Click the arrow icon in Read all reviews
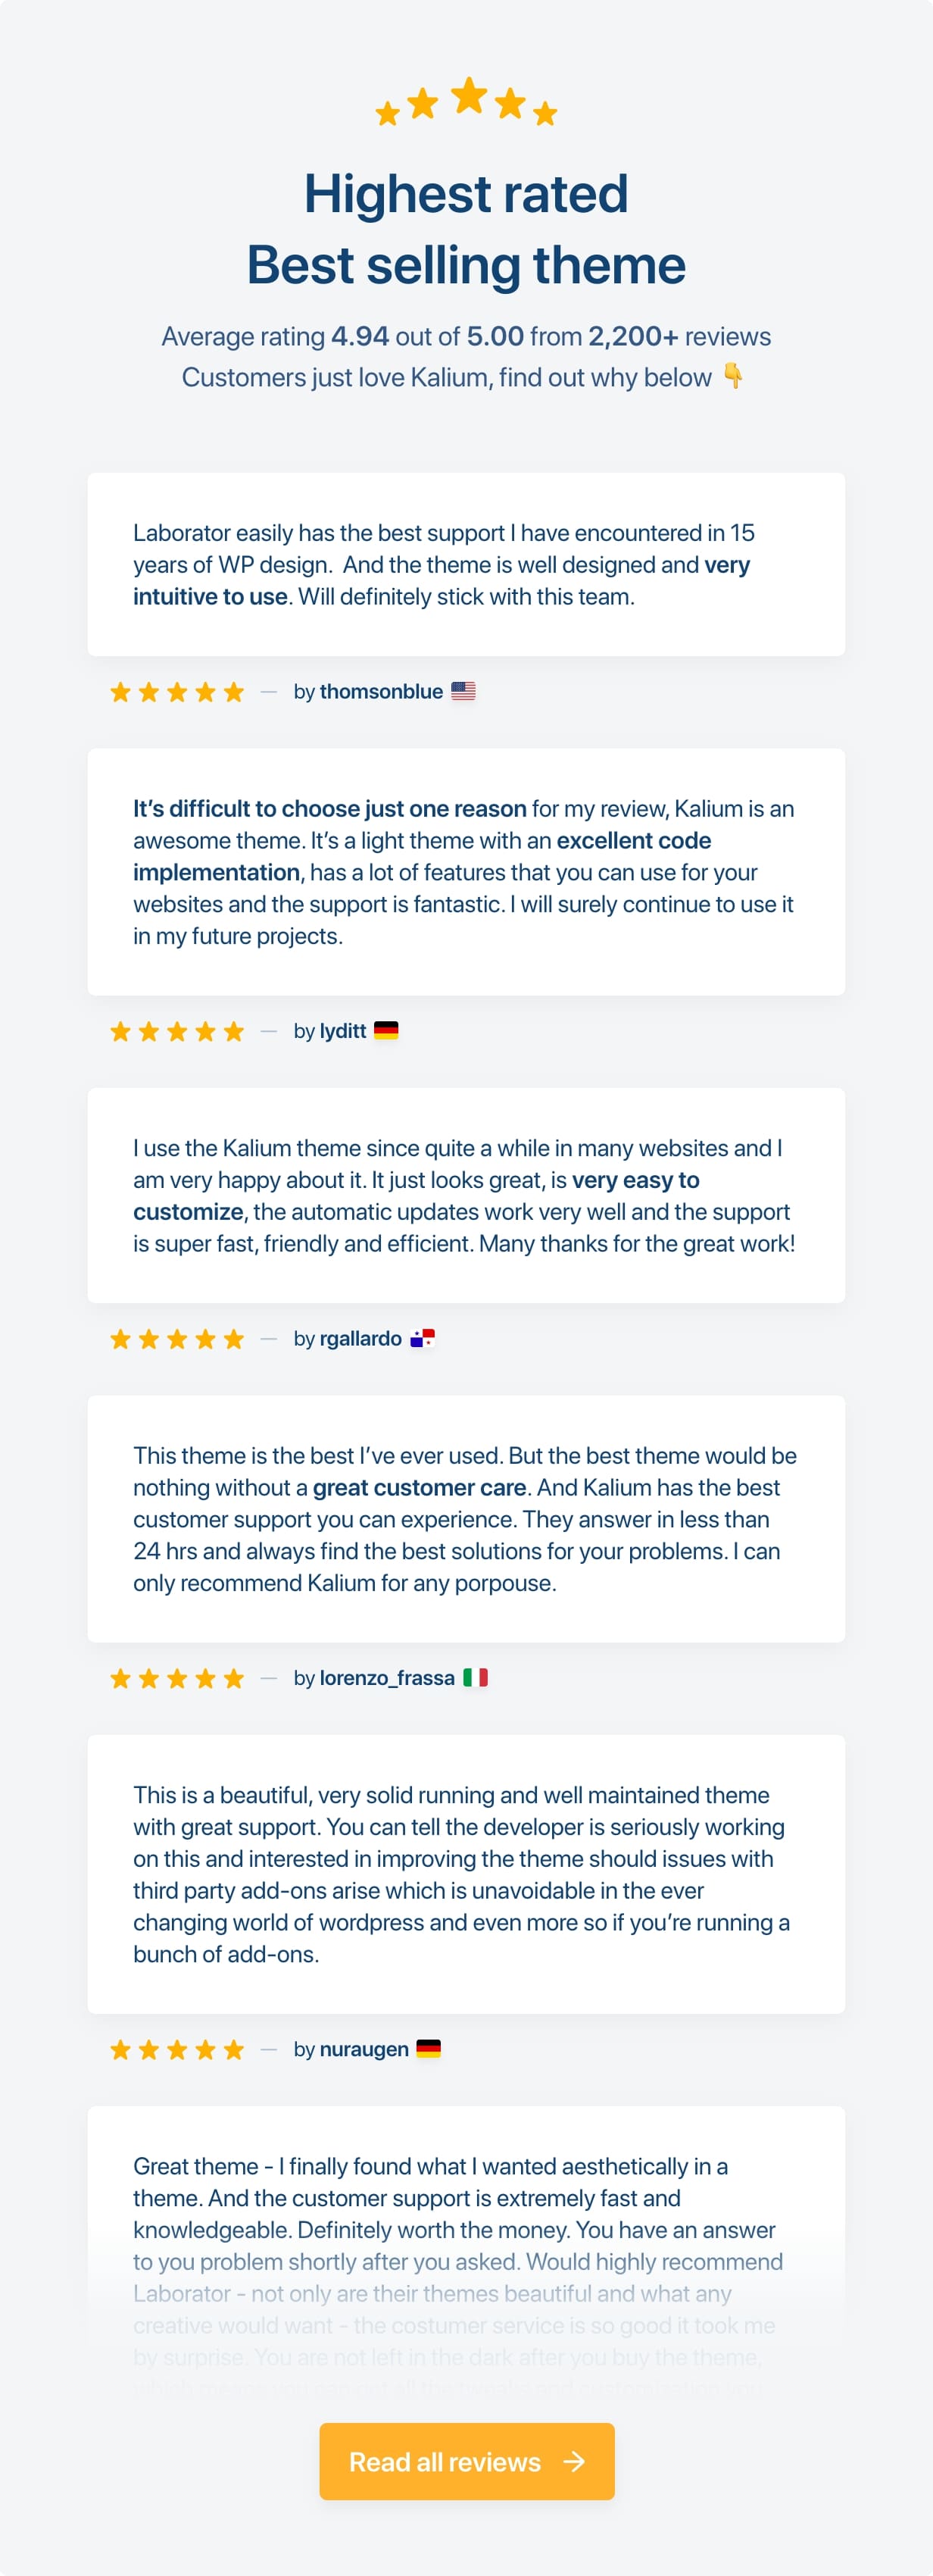933x2576 pixels. point(574,2461)
